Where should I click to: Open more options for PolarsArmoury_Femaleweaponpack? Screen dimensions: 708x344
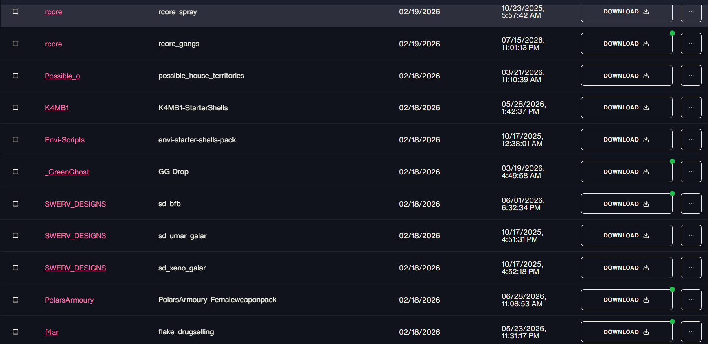click(691, 300)
